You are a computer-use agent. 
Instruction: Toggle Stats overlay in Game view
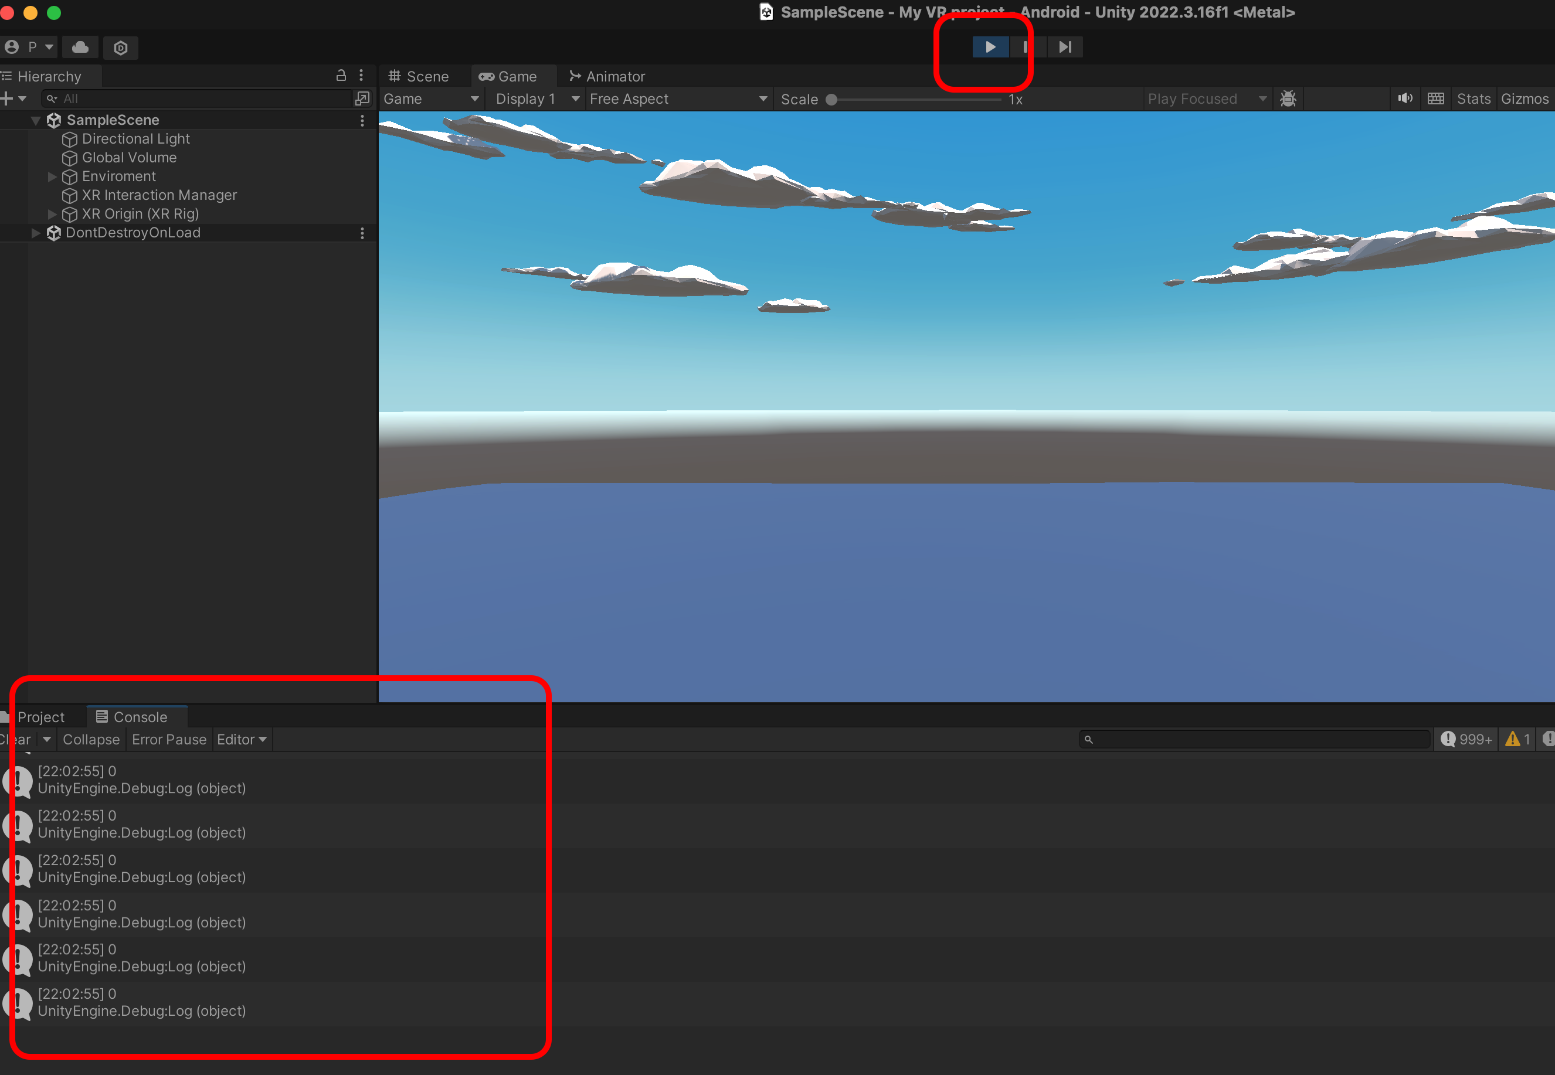[1473, 99]
